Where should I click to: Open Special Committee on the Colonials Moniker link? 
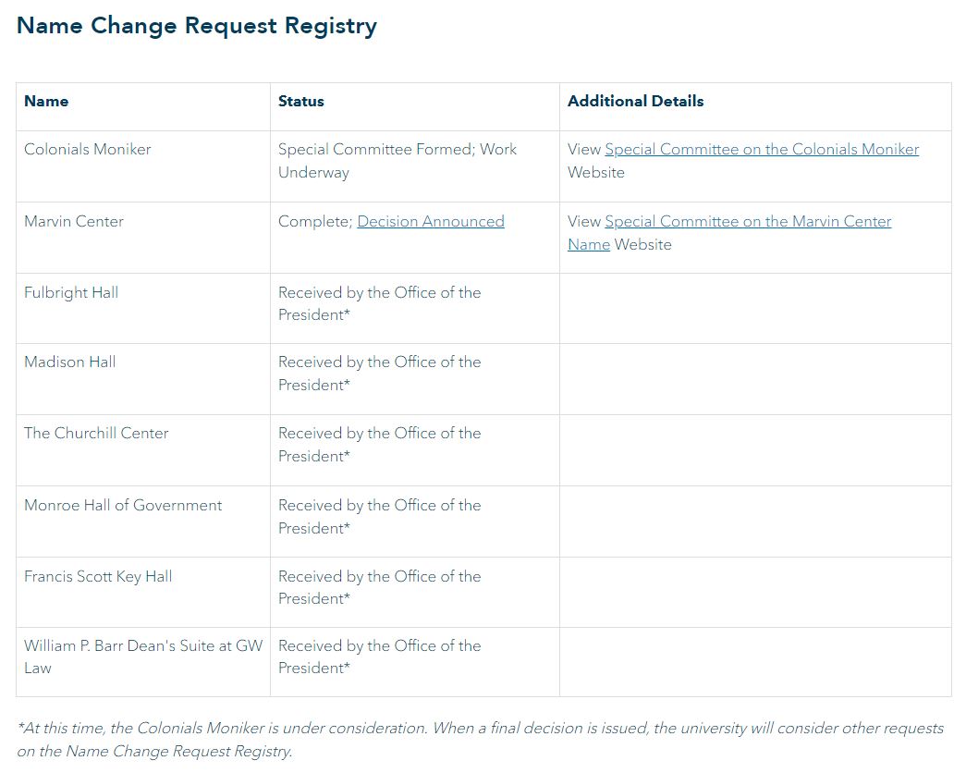pos(762,150)
